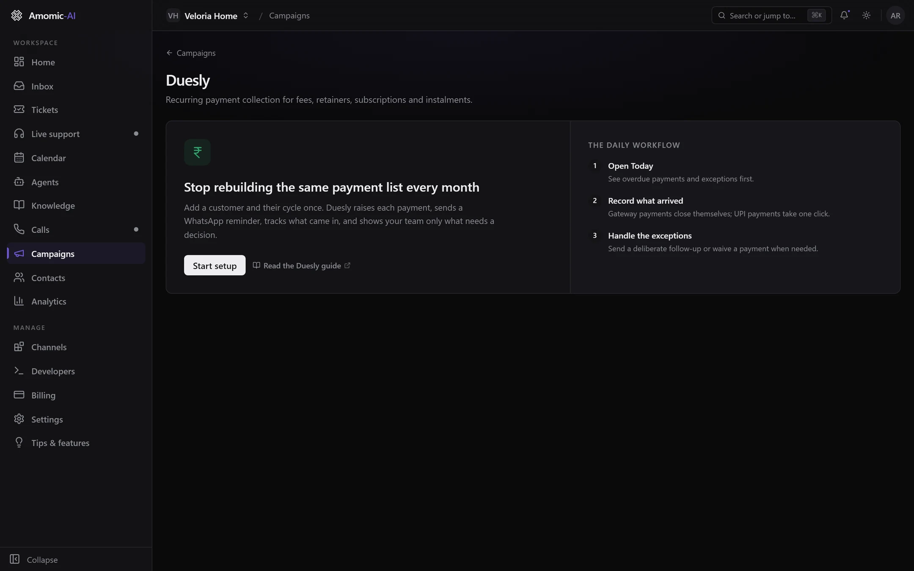Screen dimensions: 914x571
Task: Open the notifications bell
Action: click(x=844, y=15)
